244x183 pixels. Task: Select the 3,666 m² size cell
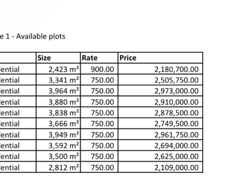(x=64, y=124)
